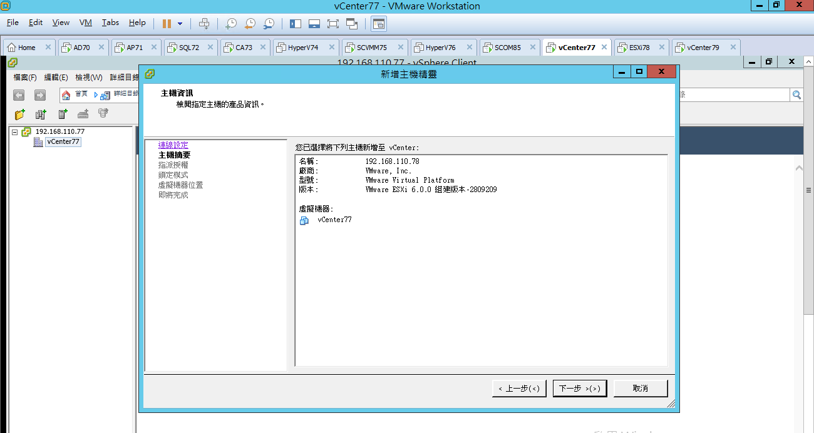Click the 下一步 next button
Screen dimensions: 814x433
click(x=580, y=389)
